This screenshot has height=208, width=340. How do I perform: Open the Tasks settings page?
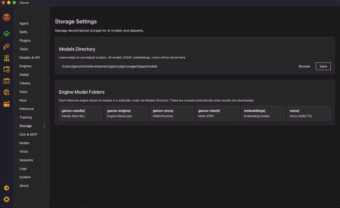(24, 49)
